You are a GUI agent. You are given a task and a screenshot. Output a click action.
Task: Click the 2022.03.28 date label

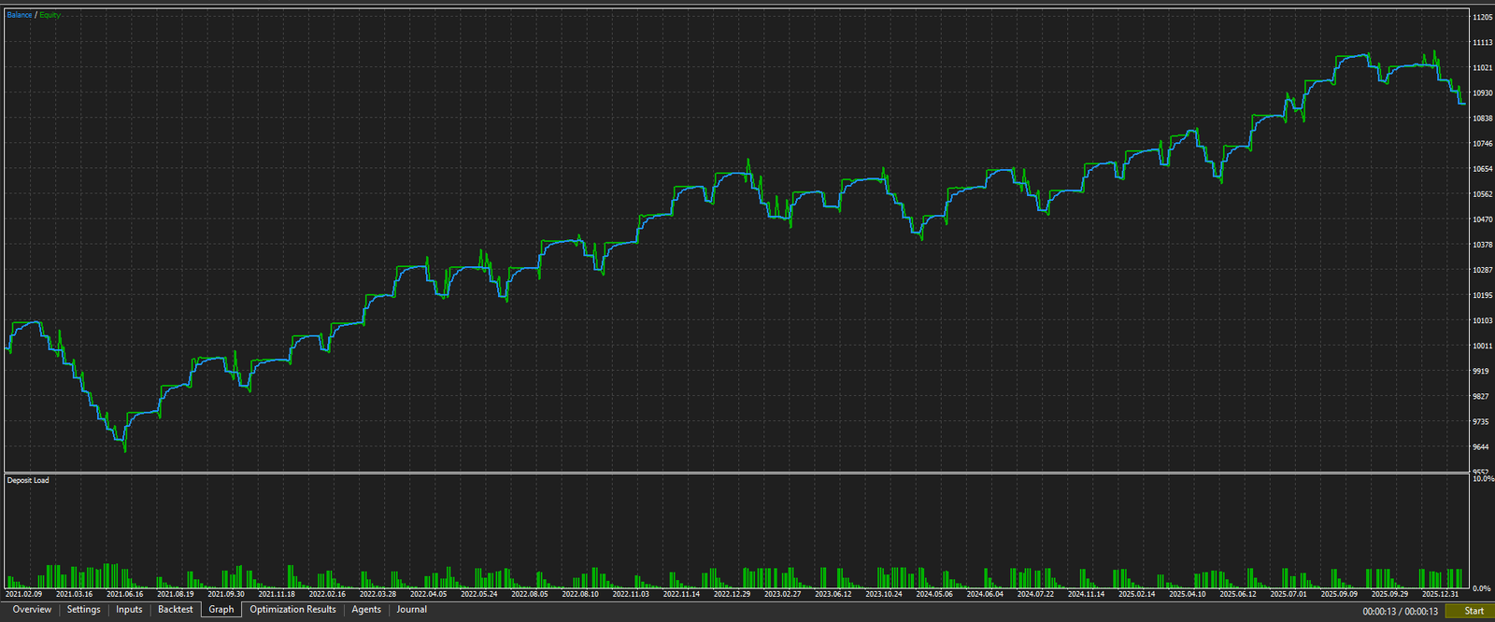click(x=377, y=594)
